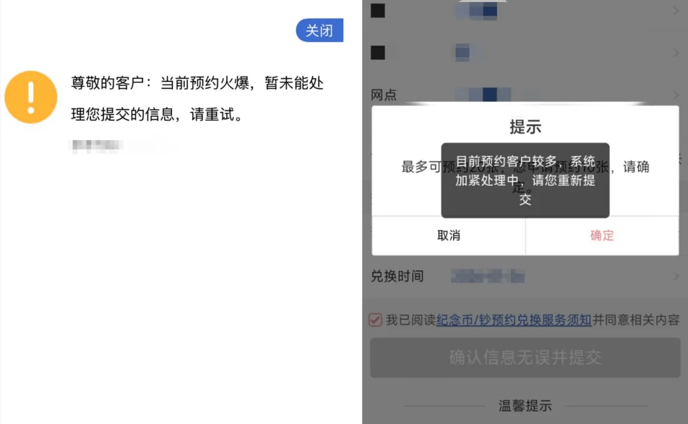Expand the first row's right chevron
The width and height of the screenshot is (688, 424).
point(676,11)
